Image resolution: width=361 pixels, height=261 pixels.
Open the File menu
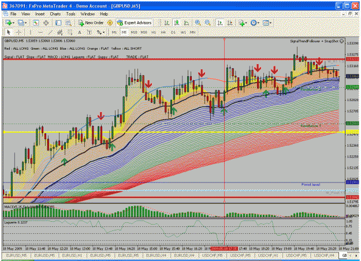coord(13,14)
